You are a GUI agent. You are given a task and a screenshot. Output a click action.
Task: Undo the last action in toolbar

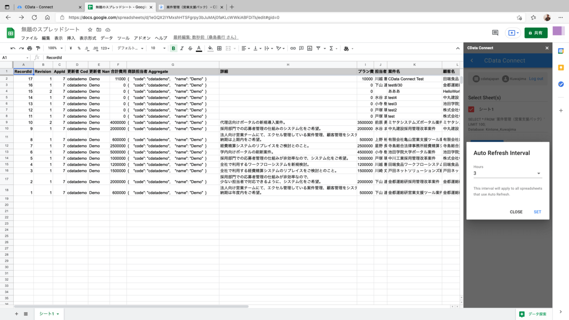click(x=13, y=48)
